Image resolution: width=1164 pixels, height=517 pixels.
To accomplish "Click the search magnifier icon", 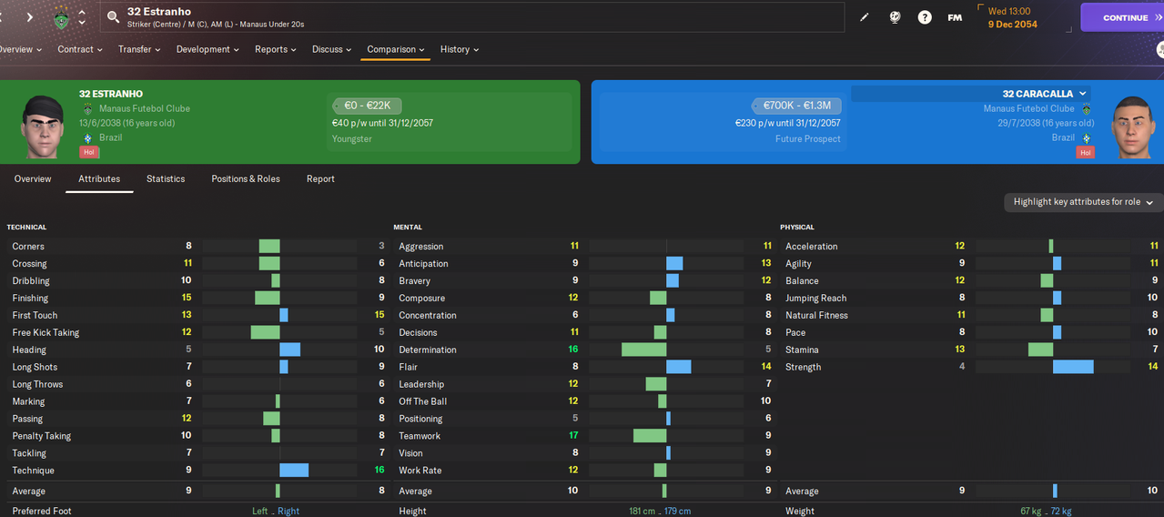I will (x=113, y=17).
